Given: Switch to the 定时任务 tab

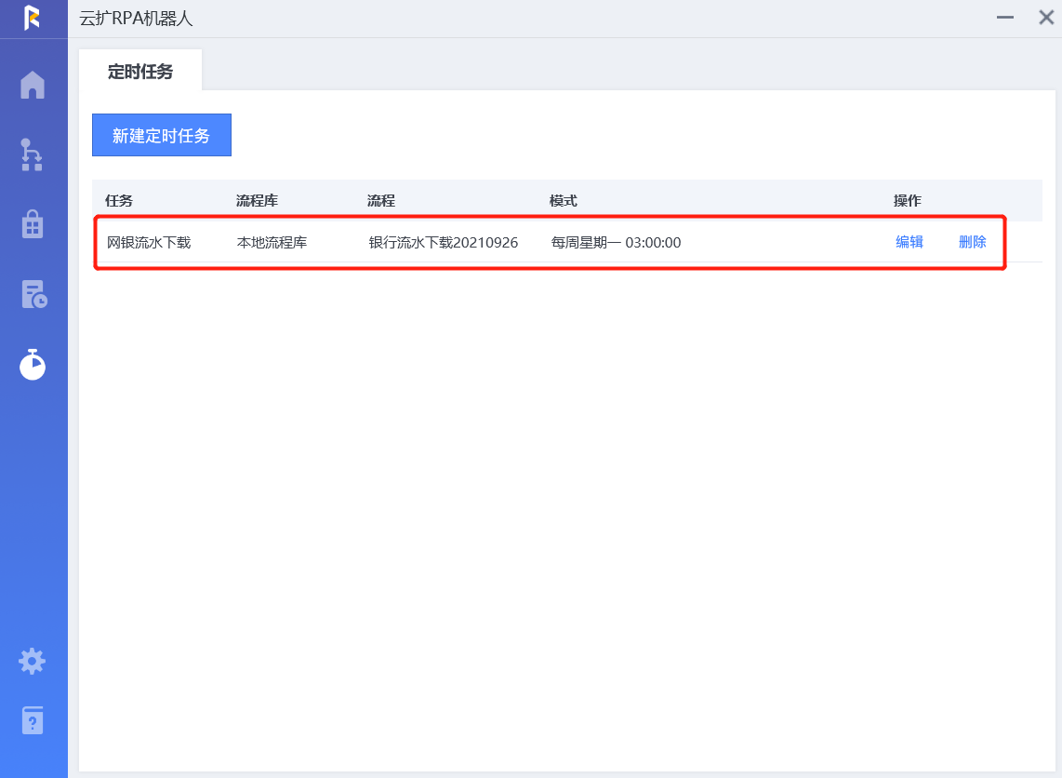Looking at the screenshot, I should pyautogui.click(x=140, y=72).
